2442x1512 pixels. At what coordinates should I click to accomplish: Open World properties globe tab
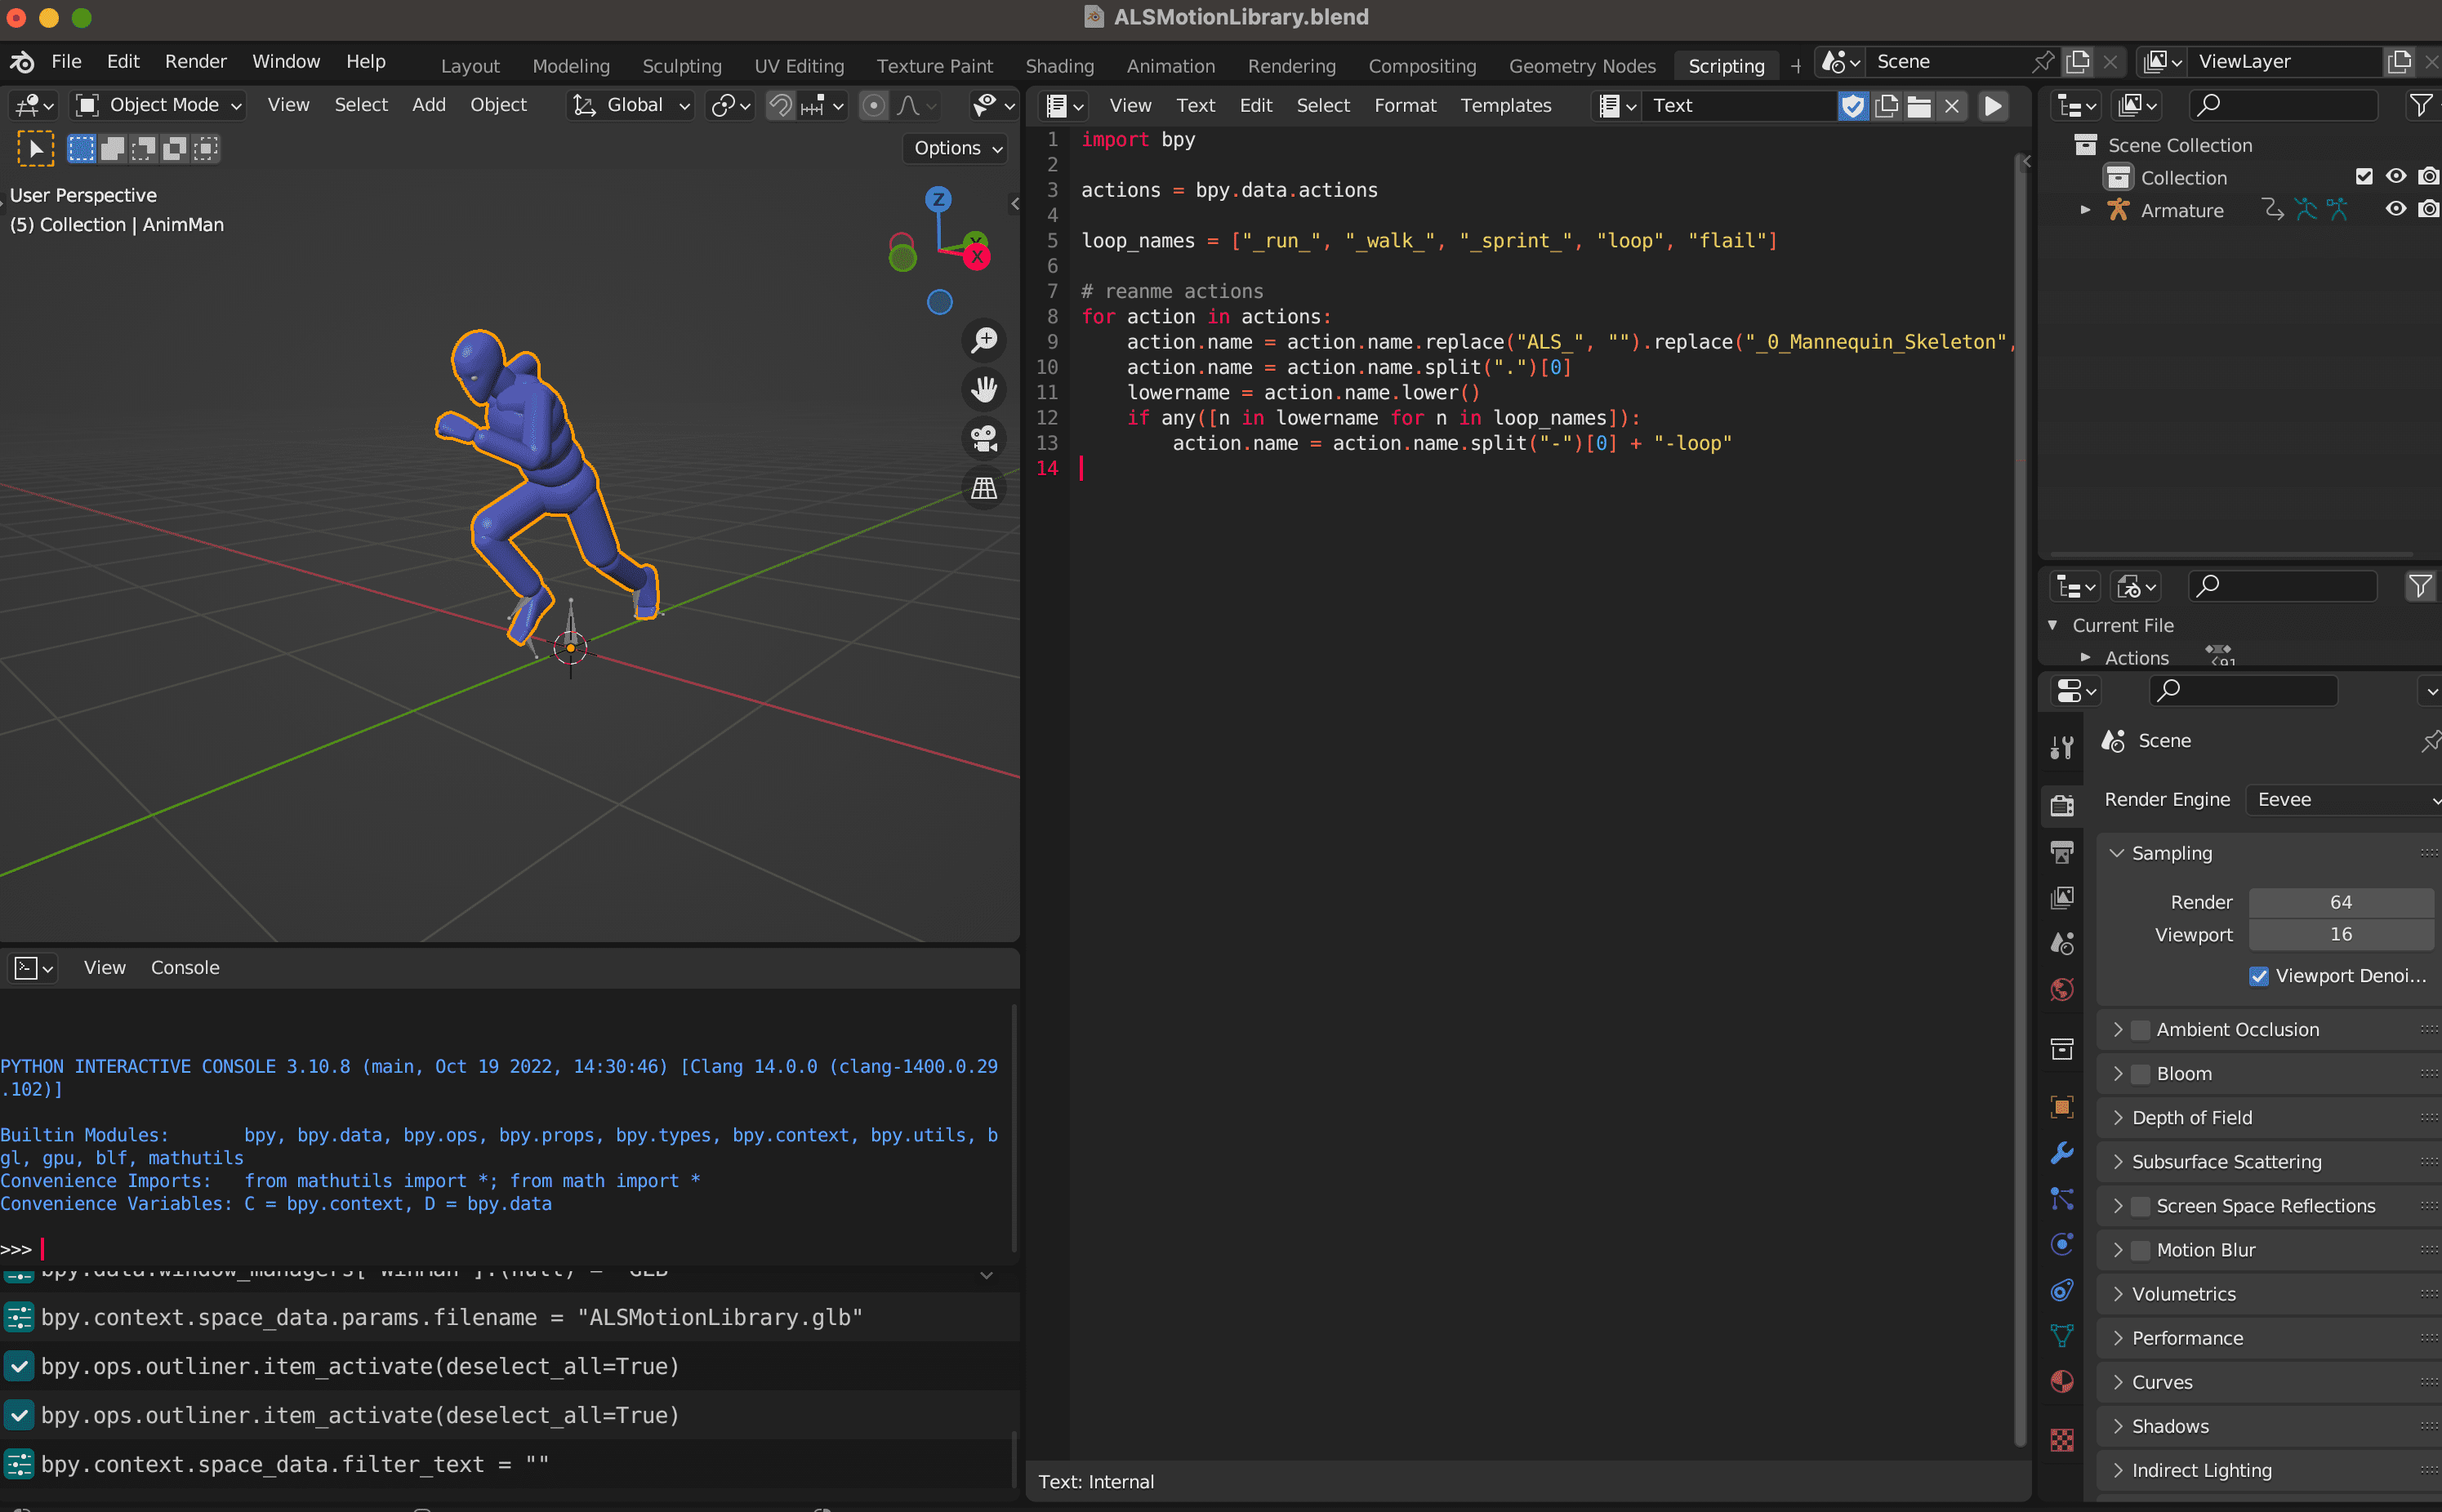pyautogui.click(x=2062, y=990)
